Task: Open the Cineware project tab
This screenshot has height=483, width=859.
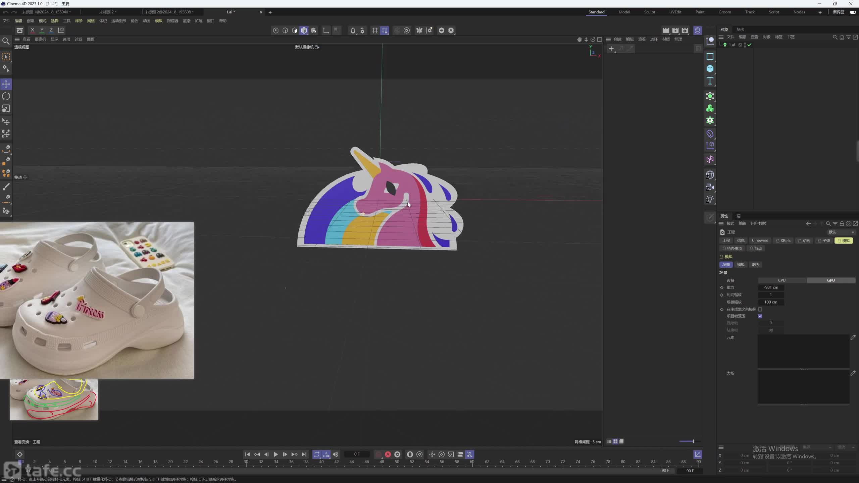Action: (x=760, y=240)
